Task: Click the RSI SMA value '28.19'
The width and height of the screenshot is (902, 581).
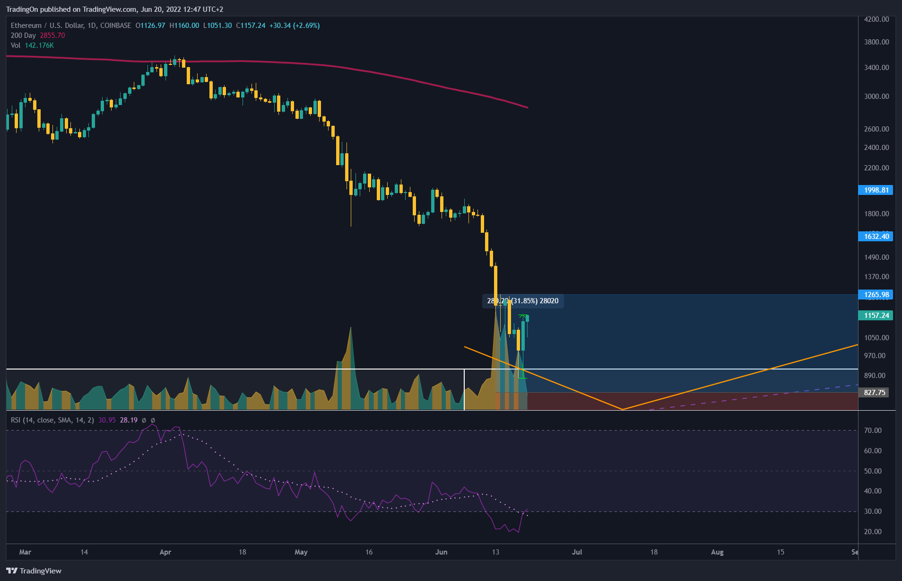Action: pyautogui.click(x=129, y=420)
